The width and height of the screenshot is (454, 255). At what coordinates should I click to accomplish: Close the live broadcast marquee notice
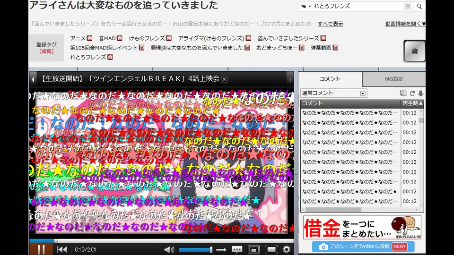pyautogui.click(x=224, y=79)
